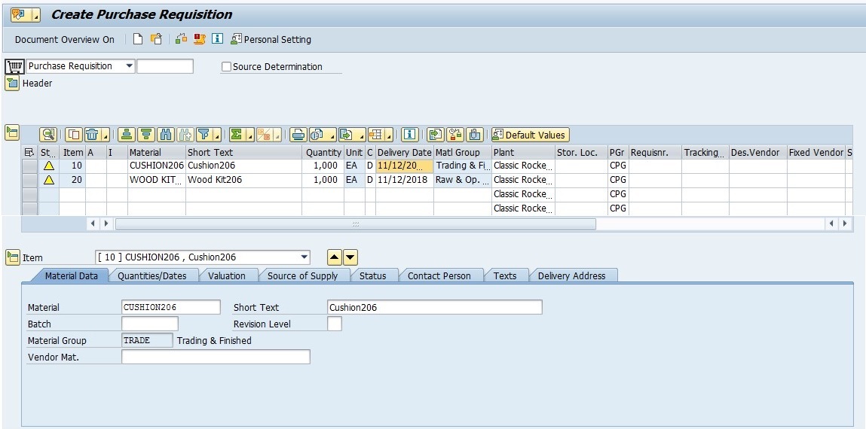Expand the Header section
Viewport: 866px width, 429px height.
12,84
